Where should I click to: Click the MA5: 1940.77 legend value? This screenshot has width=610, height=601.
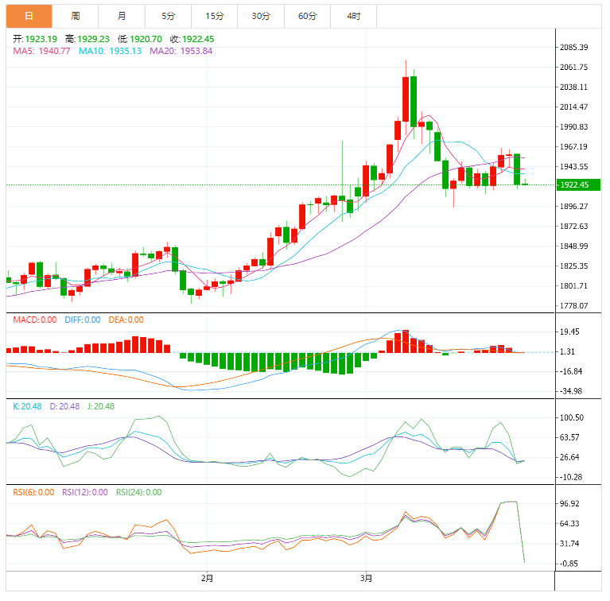click(x=41, y=51)
